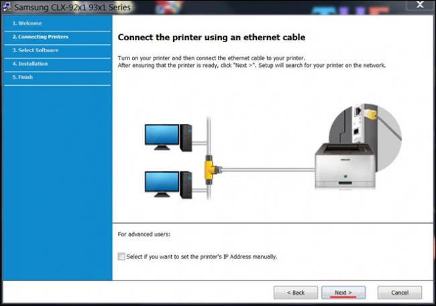This screenshot has width=436, height=306.
Task: Click 'After ensuring that the printer is ready' line
Action: pos(252,66)
